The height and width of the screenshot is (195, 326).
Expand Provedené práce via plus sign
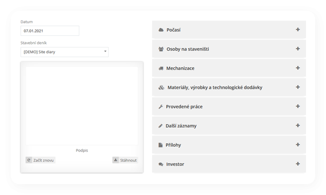298,106
